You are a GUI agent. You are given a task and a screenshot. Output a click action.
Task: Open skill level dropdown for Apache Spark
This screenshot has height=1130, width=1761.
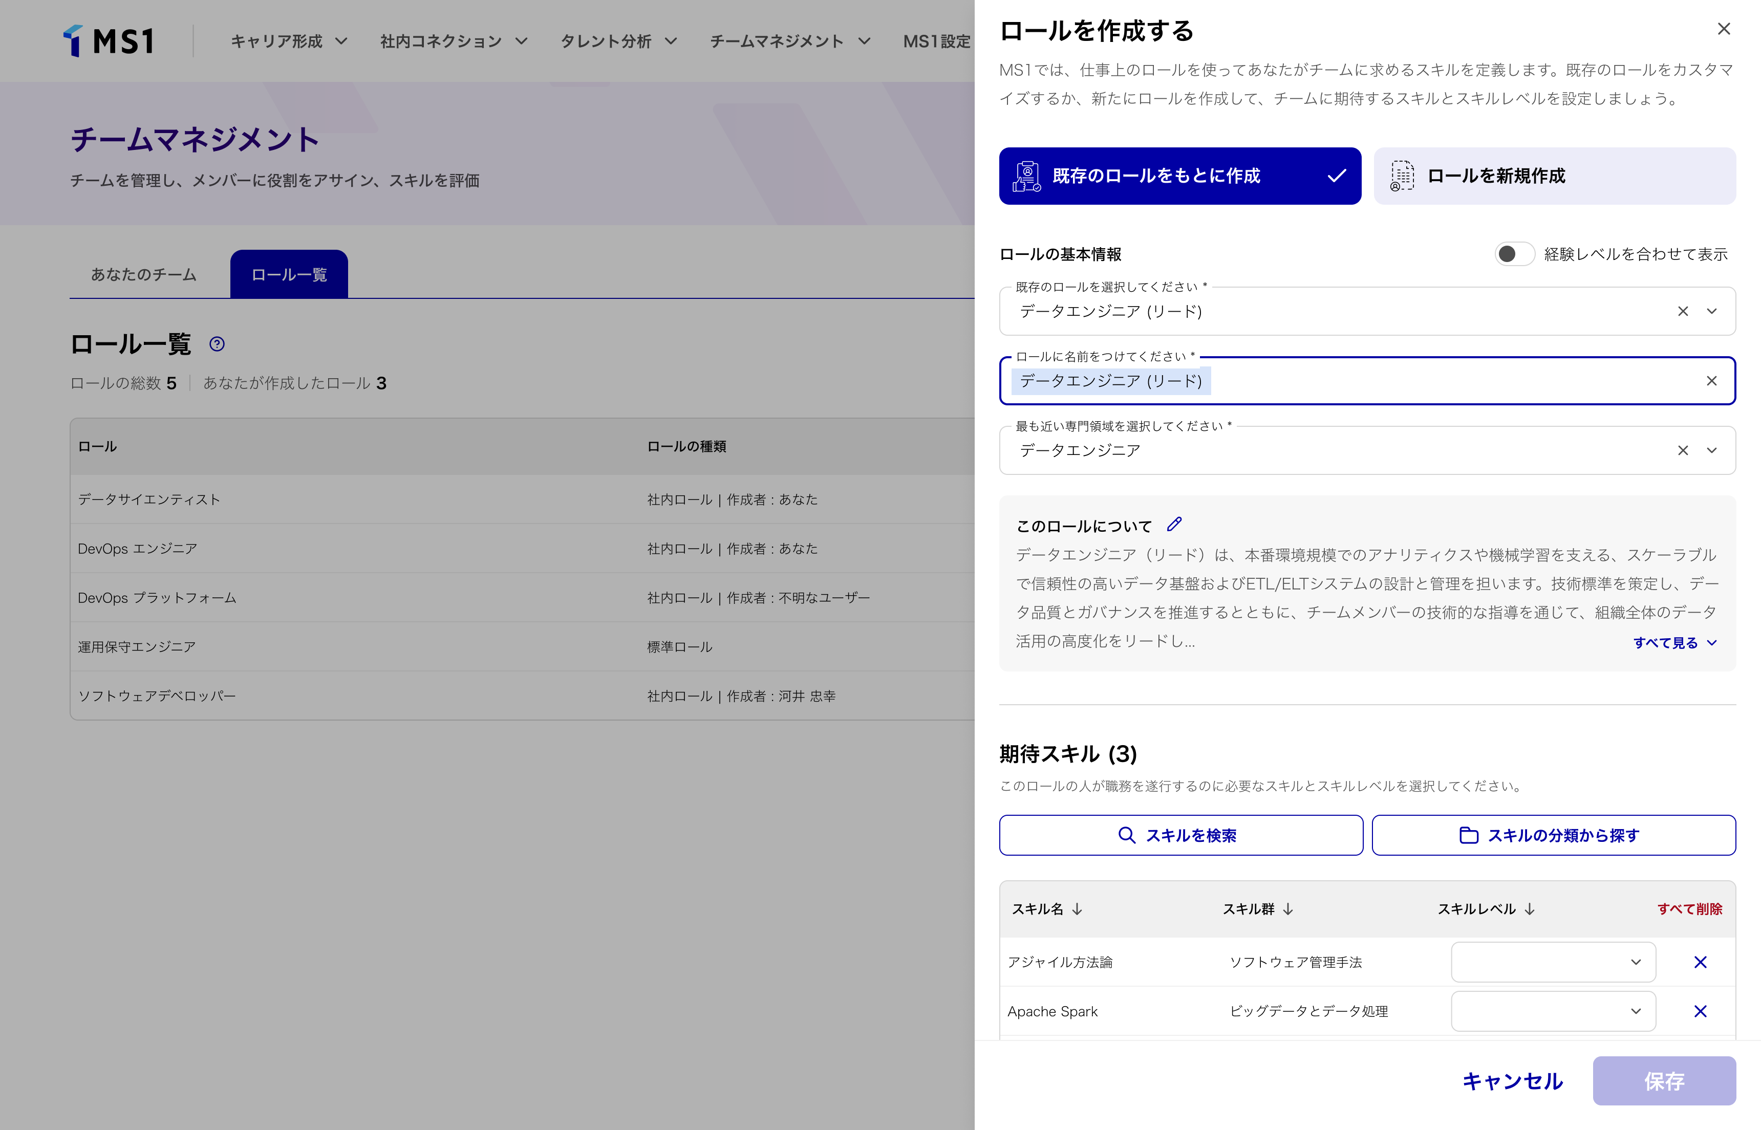1553,1011
